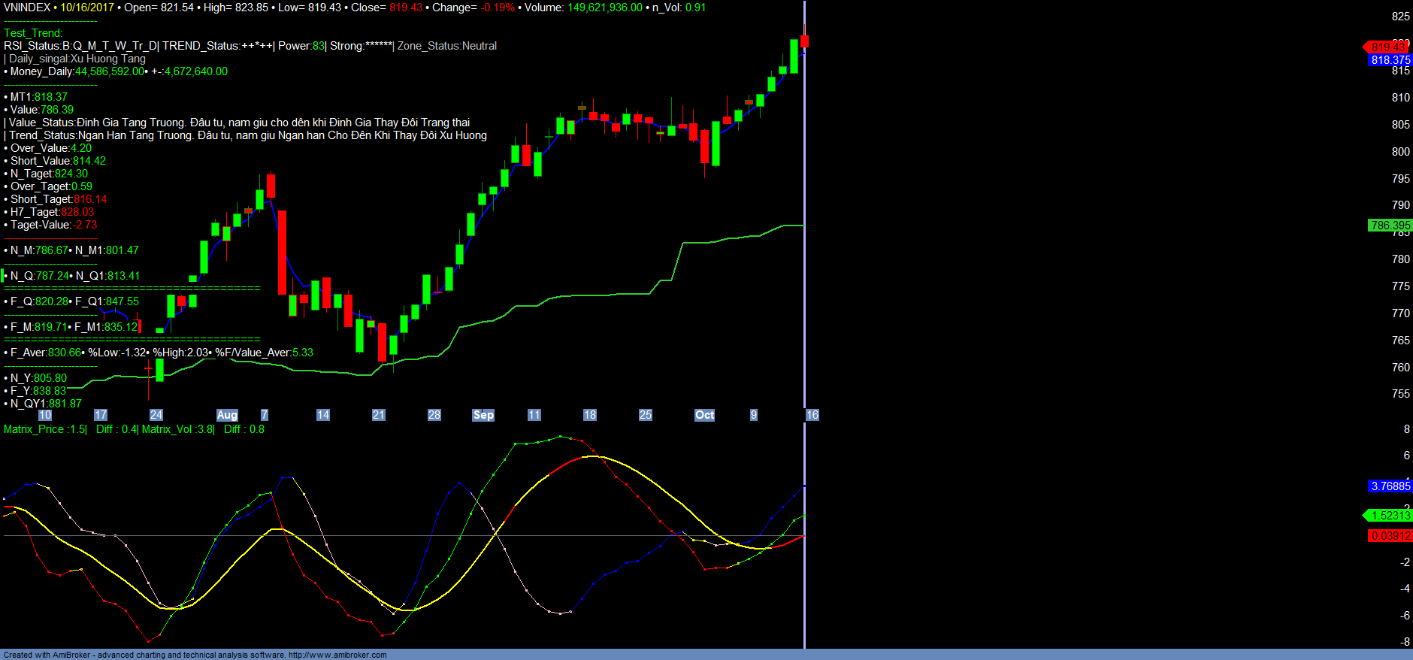Click the red 819.43 close price tag
The width and height of the screenshot is (1413, 660).
point(1388,47)
